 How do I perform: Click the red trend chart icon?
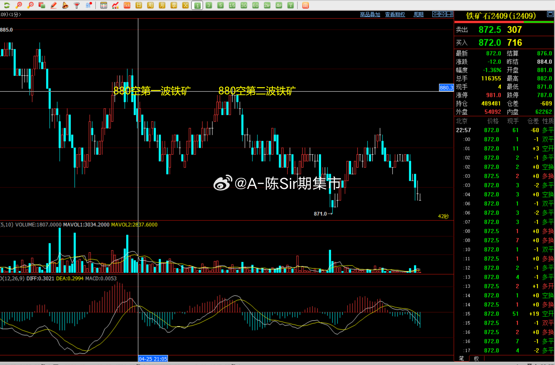(x=115, y=5)
